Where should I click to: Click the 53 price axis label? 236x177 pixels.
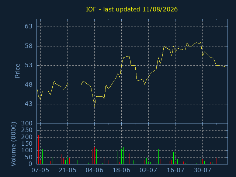29,65
